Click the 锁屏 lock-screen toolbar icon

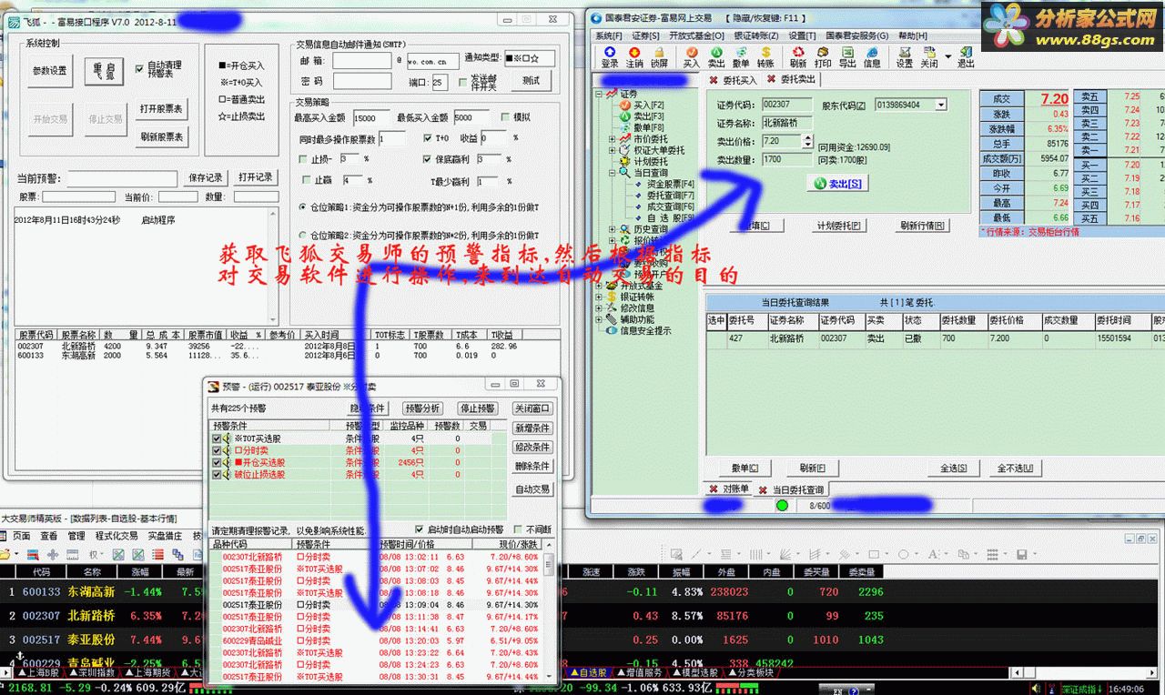659,57
